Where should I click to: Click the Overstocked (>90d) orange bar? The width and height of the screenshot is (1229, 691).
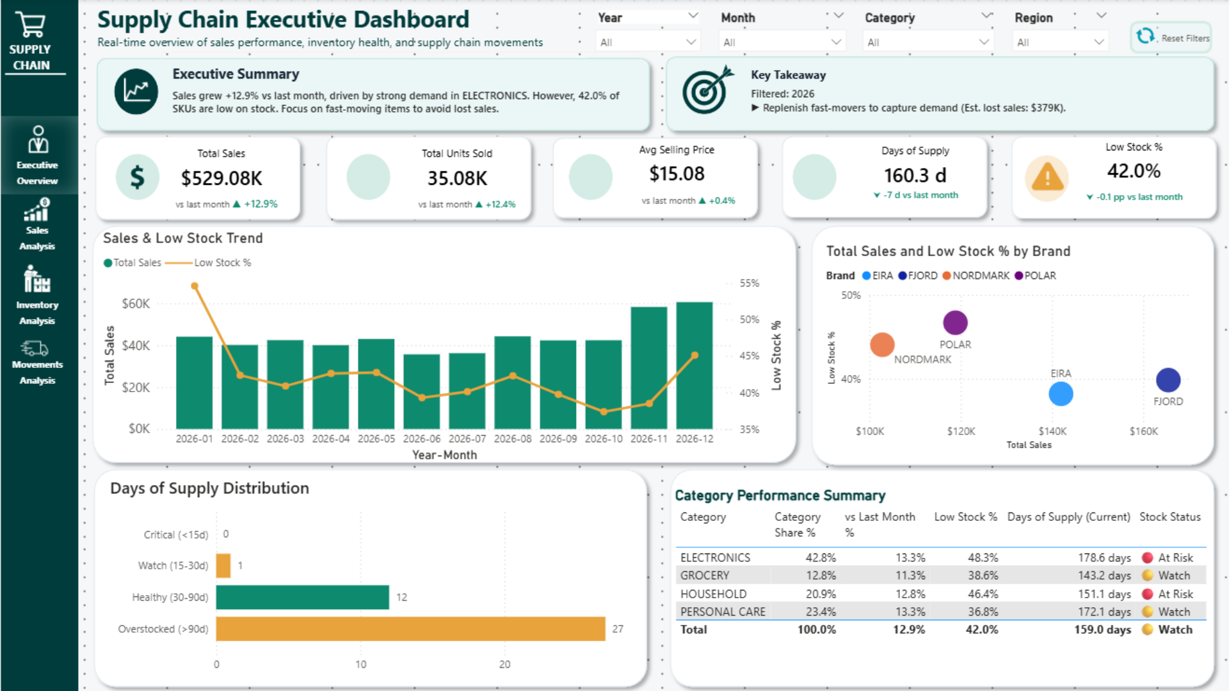[x=410, y=629]
